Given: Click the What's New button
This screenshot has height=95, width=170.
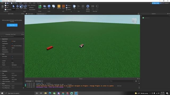Looking at the screenshot, I should click(x=156, y=3).
